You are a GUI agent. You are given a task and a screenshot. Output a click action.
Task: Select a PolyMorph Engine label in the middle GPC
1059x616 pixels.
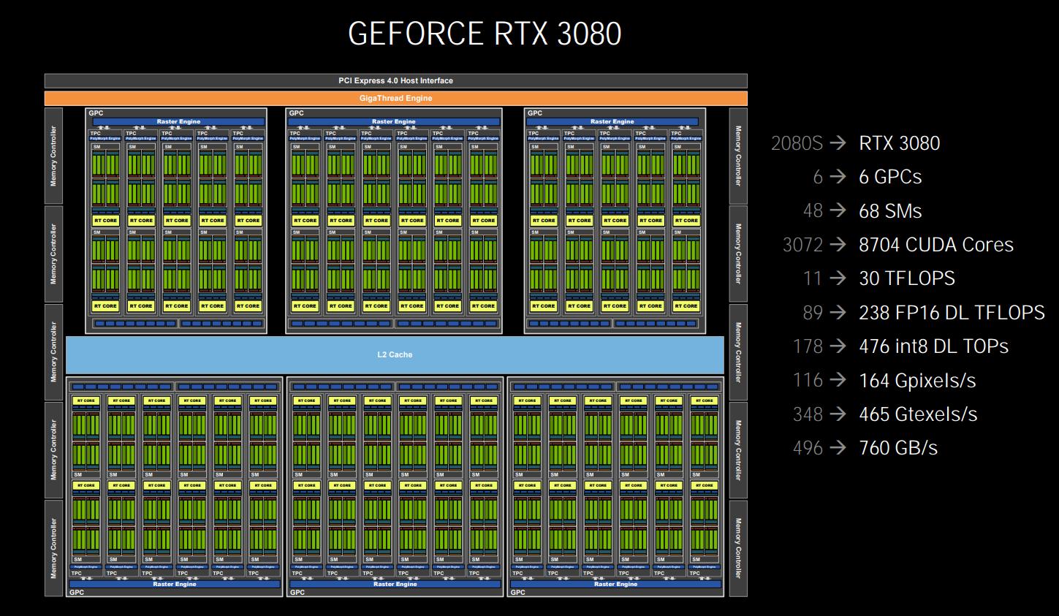pyautogui.click(x=377, y=137)
